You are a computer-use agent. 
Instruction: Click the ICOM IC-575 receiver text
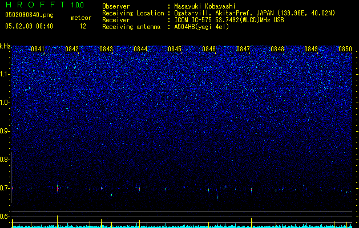[229, 20]
